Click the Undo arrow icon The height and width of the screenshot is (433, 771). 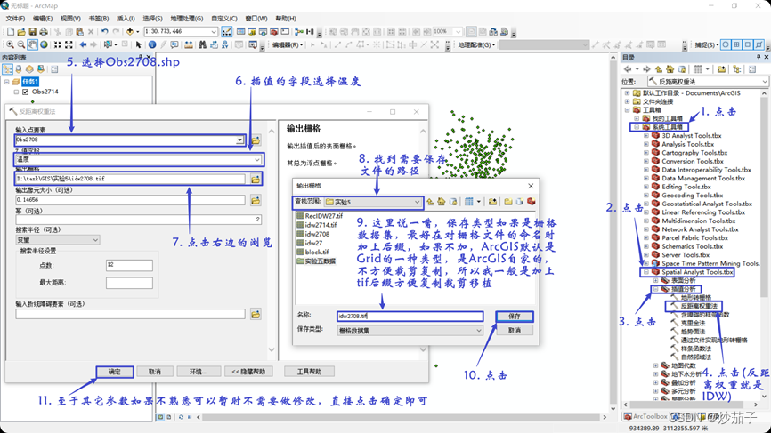click(105, 32)
